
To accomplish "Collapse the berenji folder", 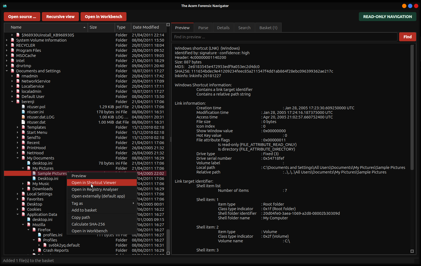I will pos(12,102).
